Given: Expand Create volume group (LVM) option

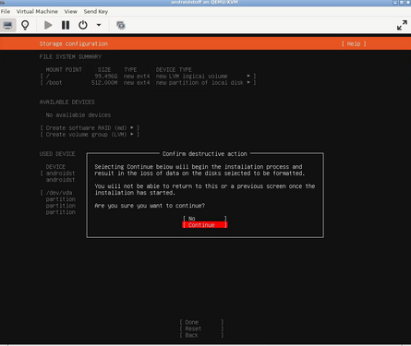Looking at the screenshot, I should [90, 135].
